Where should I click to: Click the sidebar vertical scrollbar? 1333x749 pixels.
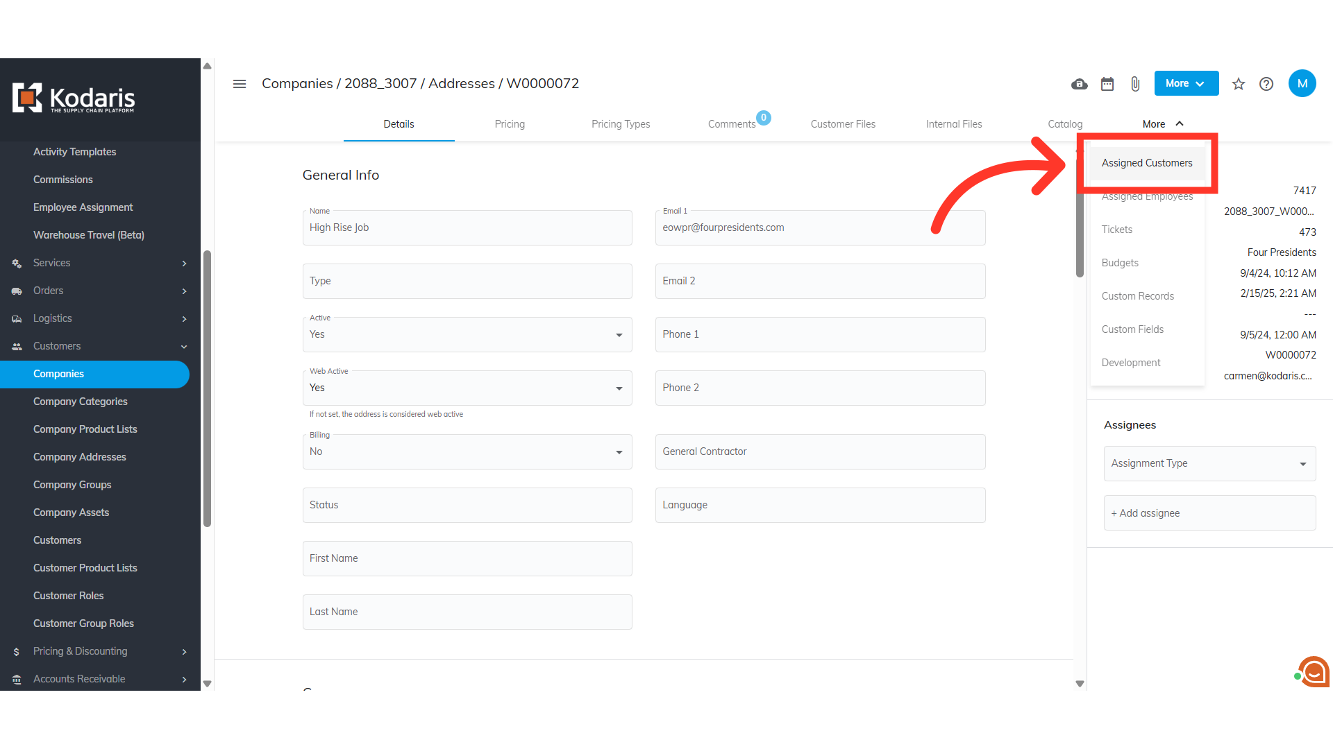click(x=207, y=388)
